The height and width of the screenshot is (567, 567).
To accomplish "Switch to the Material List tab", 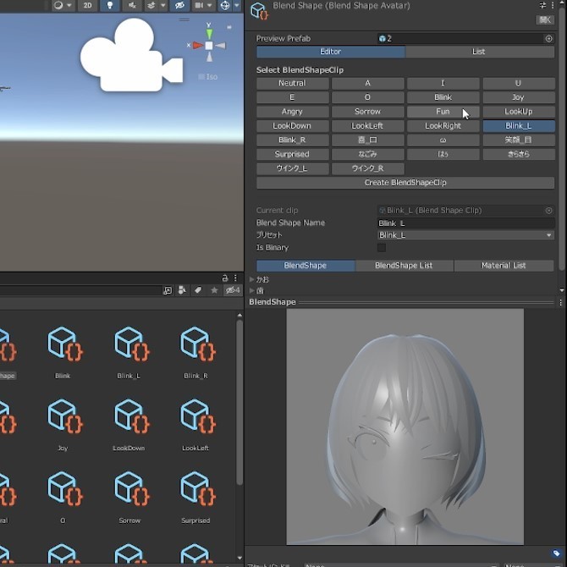I will (x=504, y=266).
